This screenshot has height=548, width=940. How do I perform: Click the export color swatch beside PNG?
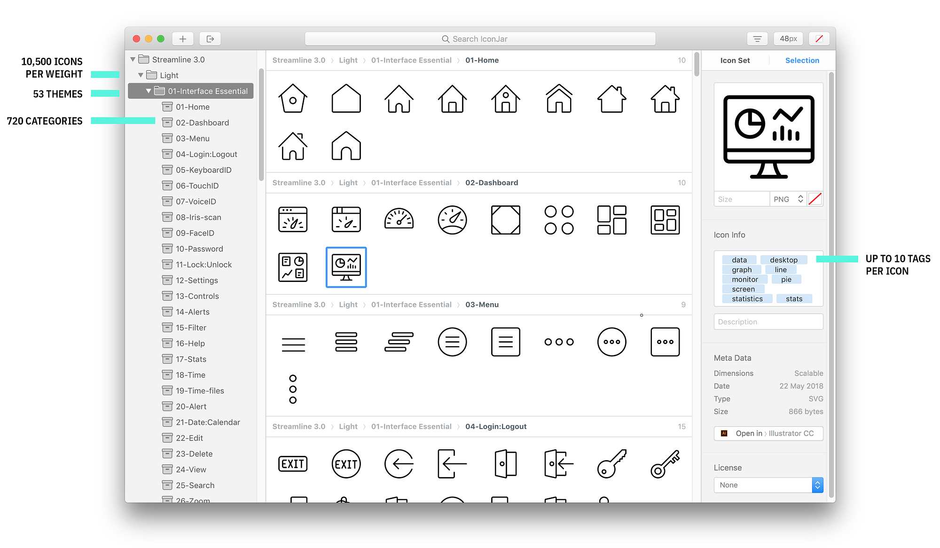[x=815, y=199]
